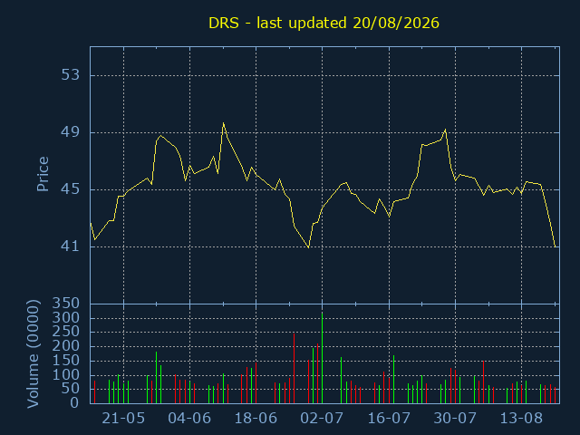Click the vertical Price axis title
The width and height of the screenshot is (580, 435).
pyautogui.click(x=43, y=174)
